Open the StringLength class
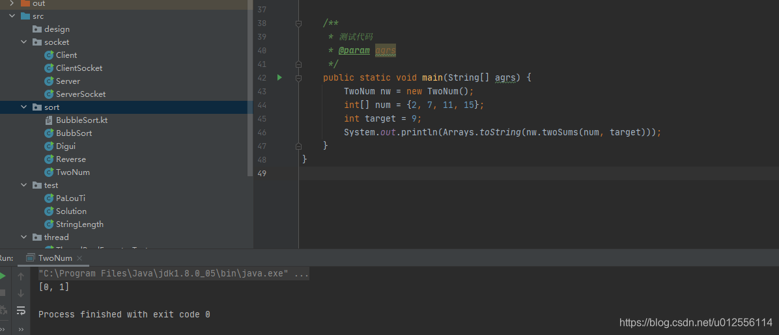This screenshot has width=779, height=335. 74,224
